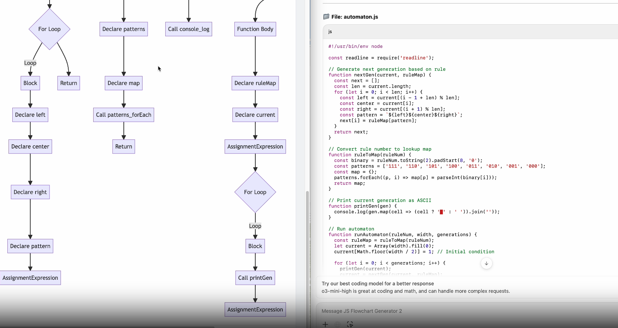Click the 'function runAutomaton' declaration line
The image size is (618, 328).
403,235
